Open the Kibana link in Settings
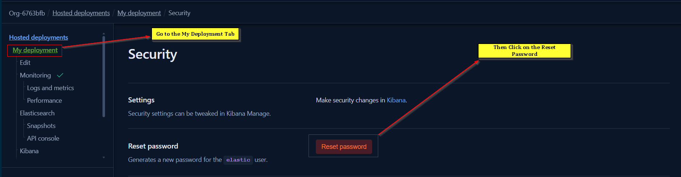 click(x=396, y=100)
